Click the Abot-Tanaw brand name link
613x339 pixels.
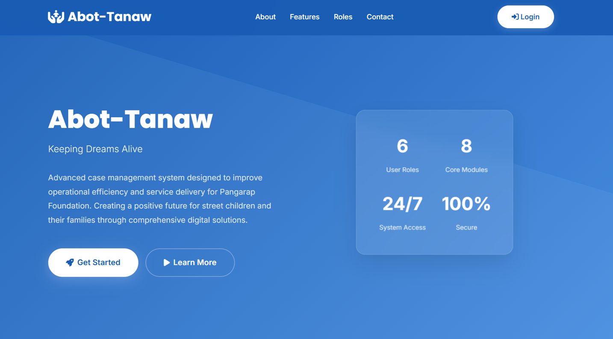pyautogui.click(x=108, y=17)
